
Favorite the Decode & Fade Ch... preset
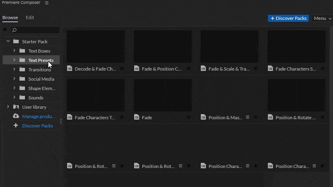122,69
